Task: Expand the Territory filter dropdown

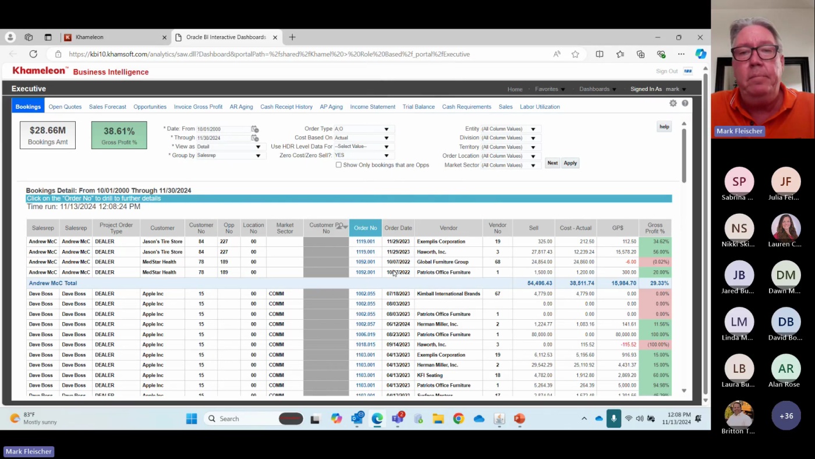Action: pos(533,147)
